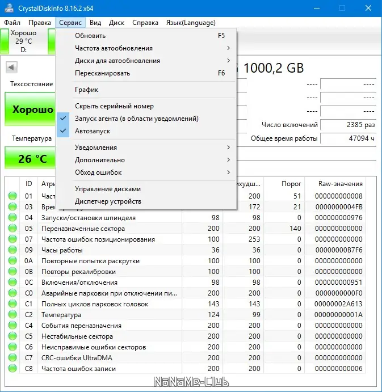Click green status icon for attribute 03
The image size is (382, 392).
coord(12,206)
